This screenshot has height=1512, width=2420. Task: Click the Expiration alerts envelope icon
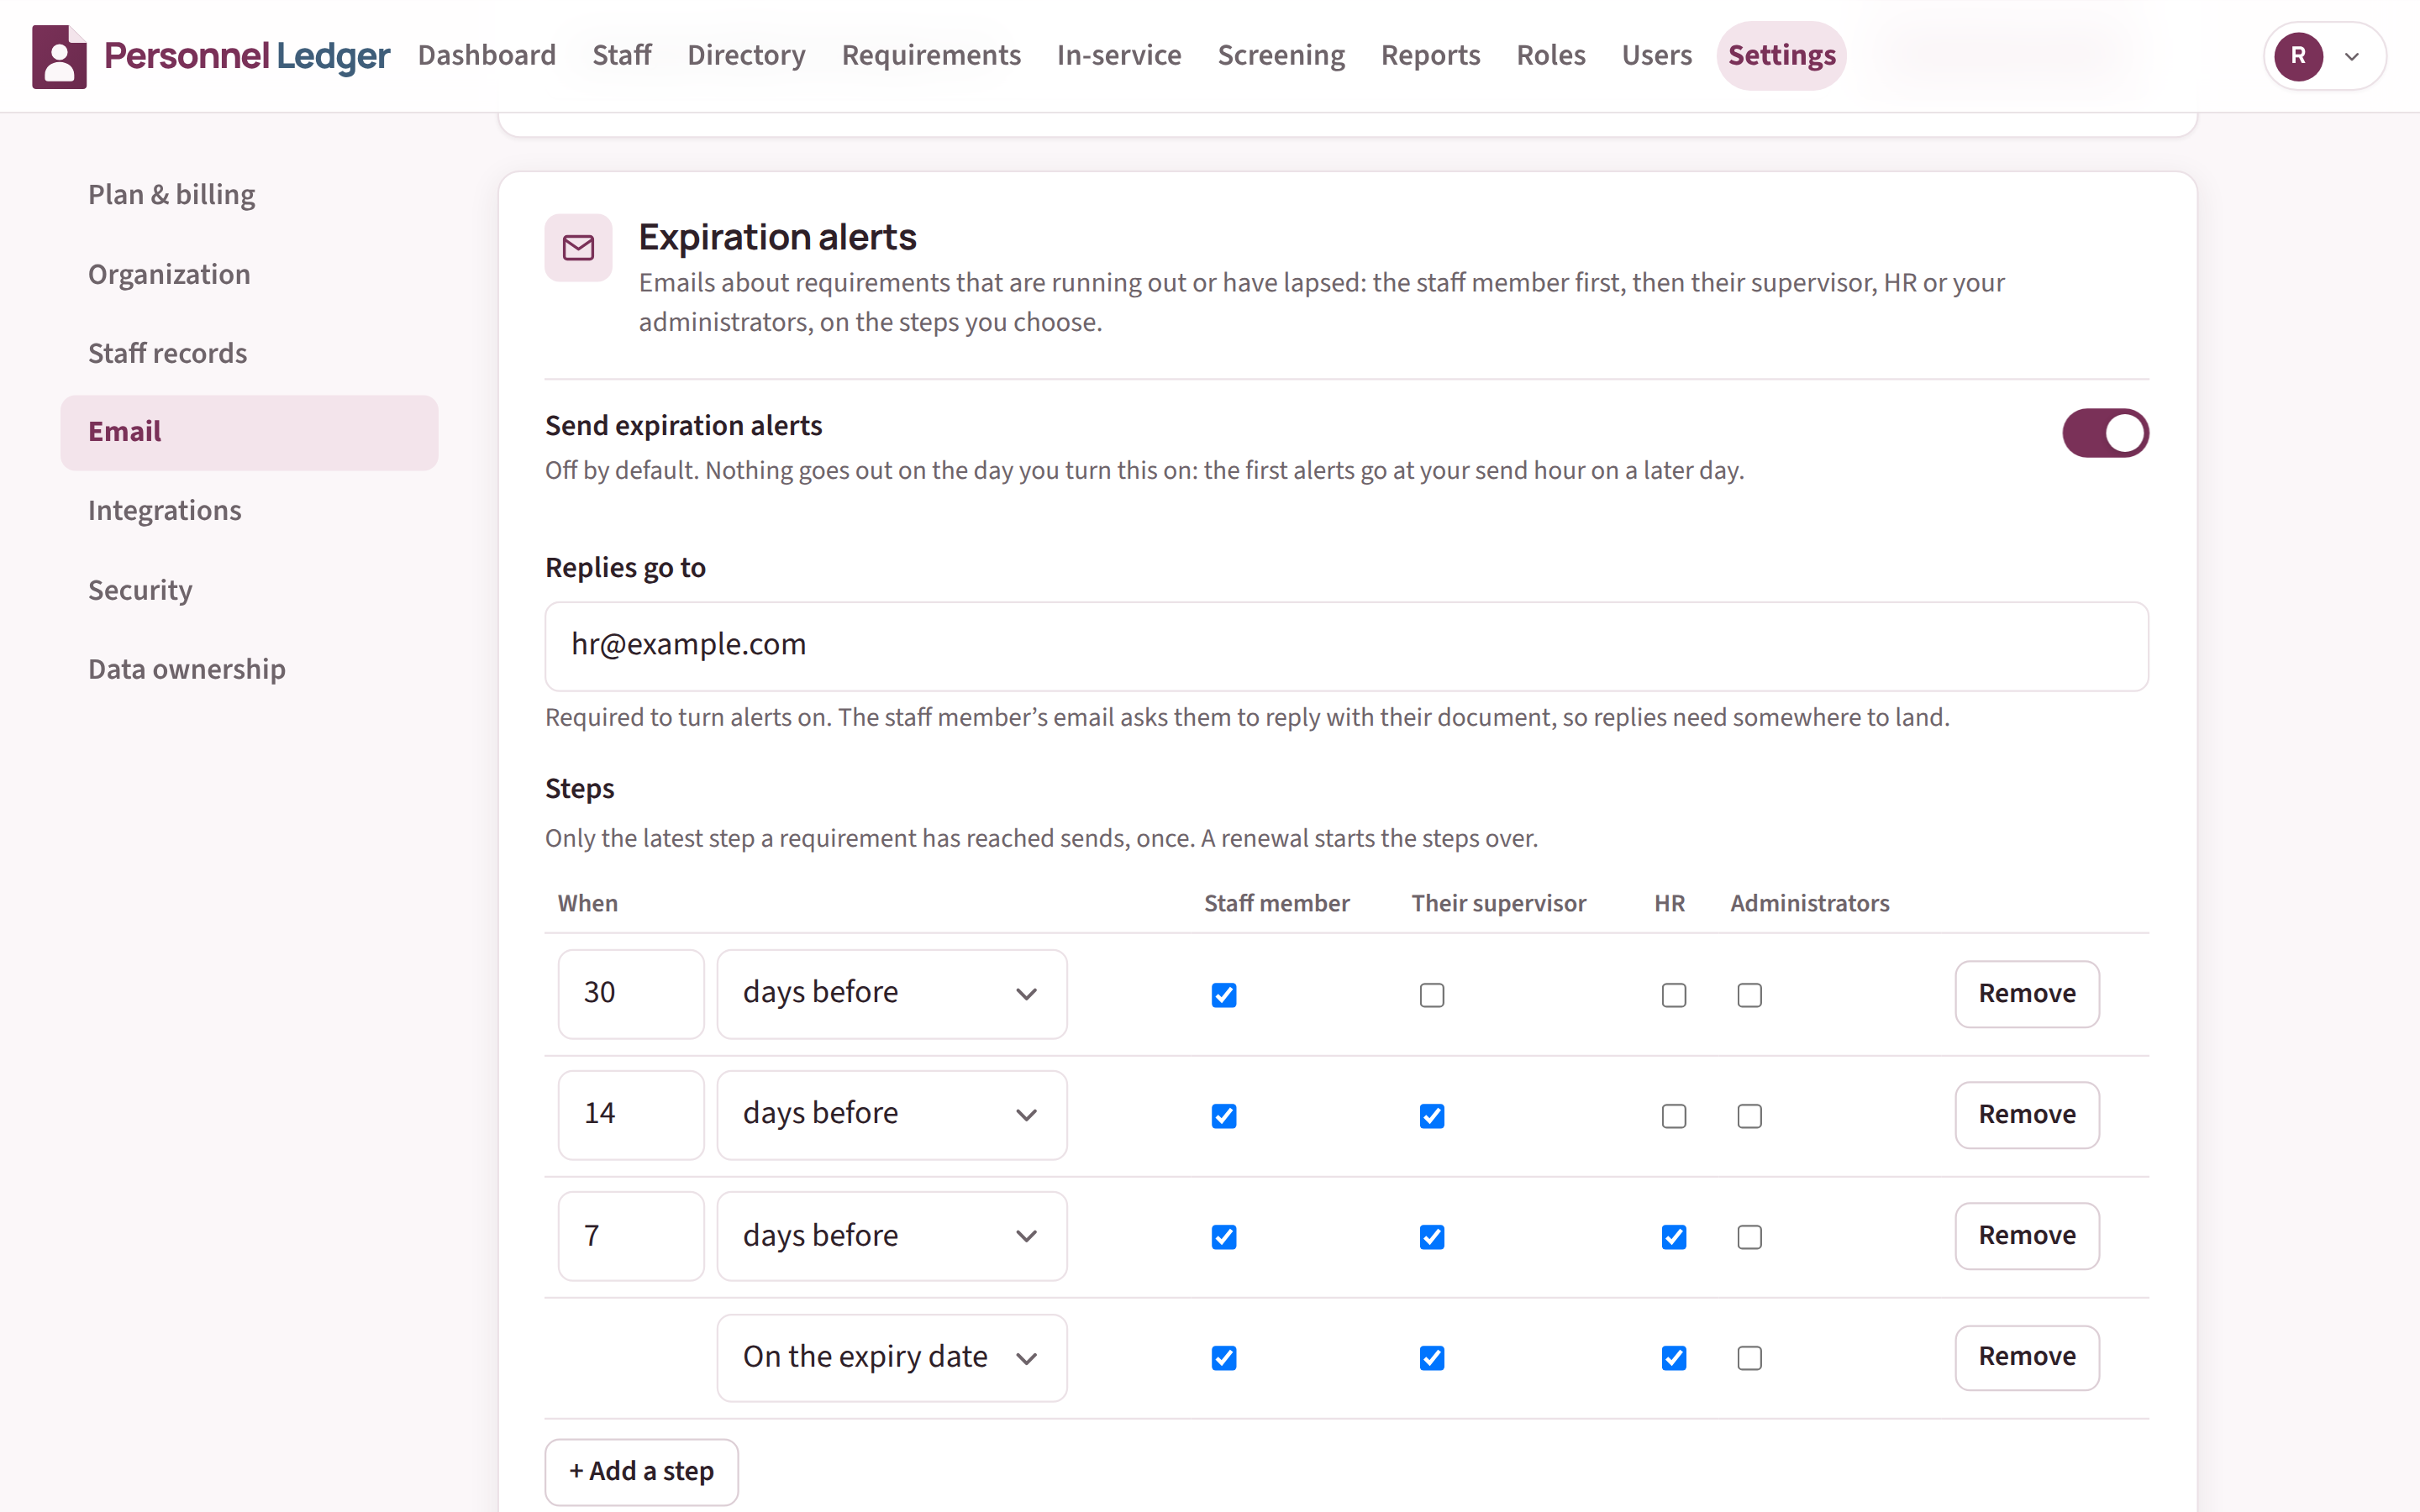pos(578,247)
